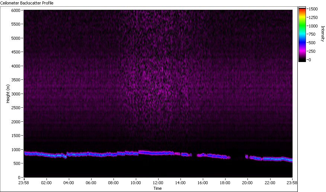Click the 04:00 time axis label
Screen dimensions: 326x192
[68, 183]
